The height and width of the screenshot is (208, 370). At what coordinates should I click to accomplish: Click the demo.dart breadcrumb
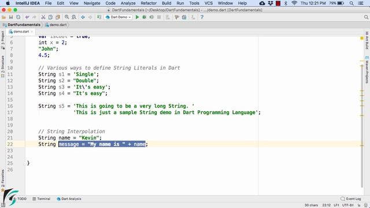pos(56,25)
